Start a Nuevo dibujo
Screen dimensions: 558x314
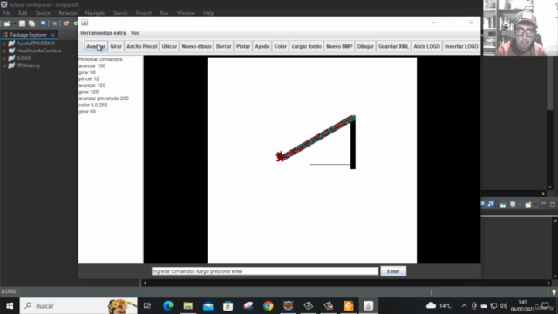coord(196,46)
